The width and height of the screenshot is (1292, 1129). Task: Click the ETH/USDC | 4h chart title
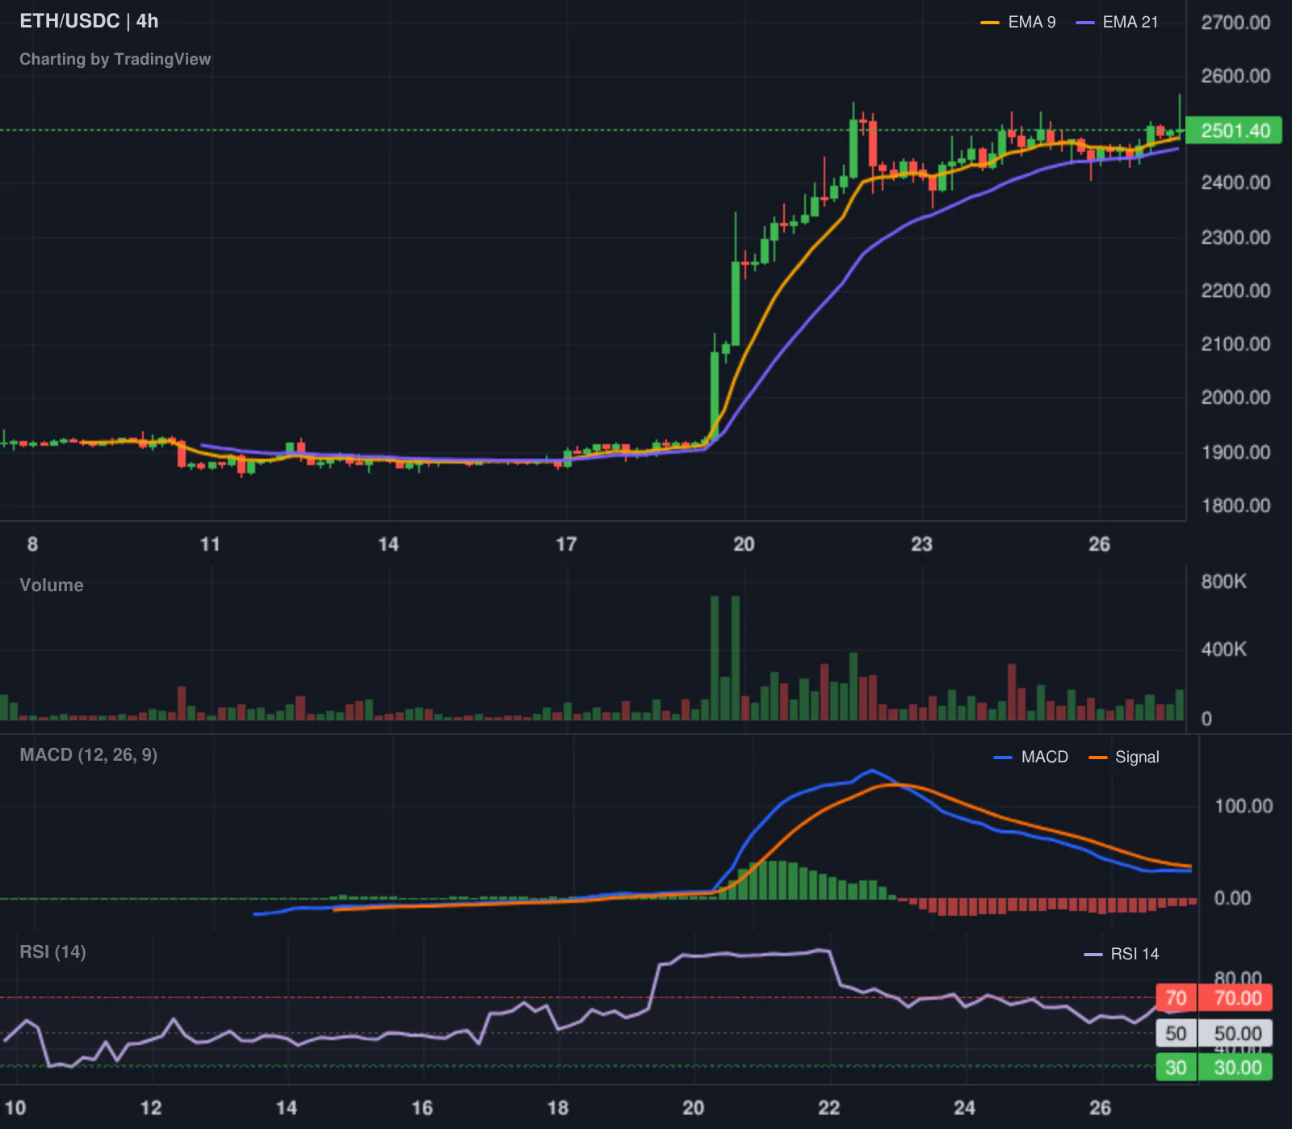click(x=89, y=21)
